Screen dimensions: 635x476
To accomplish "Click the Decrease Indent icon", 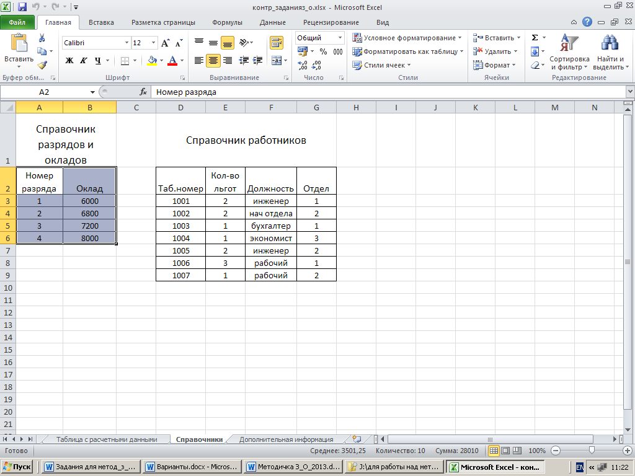I will click(244, 61).
